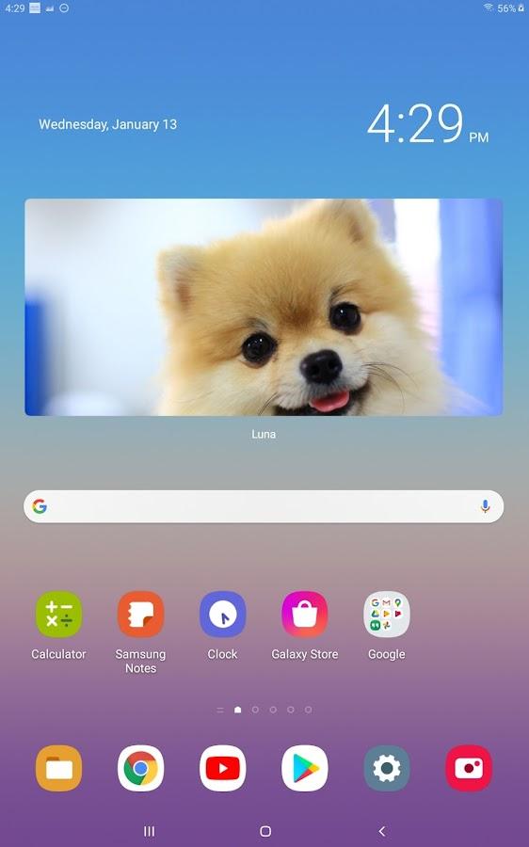Open Settings gear in dock
Viewport: 529px width, 847px height.
(387, 768)
